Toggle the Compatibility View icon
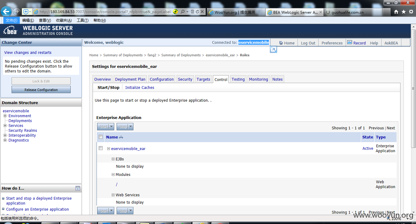 (193, 12)
